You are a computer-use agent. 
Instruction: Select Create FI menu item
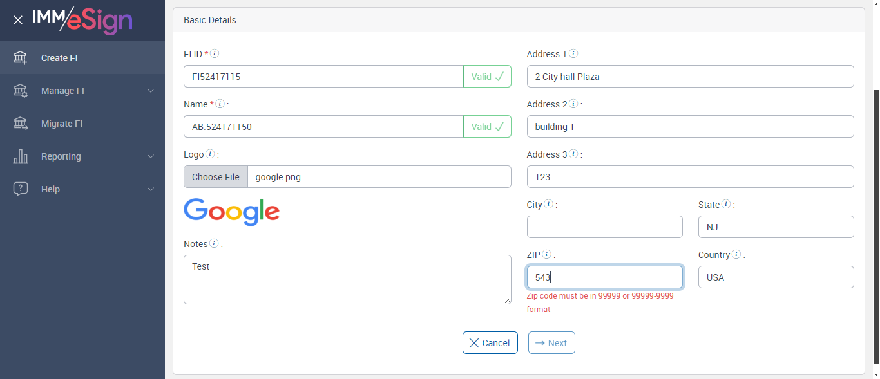click(59, 58)
